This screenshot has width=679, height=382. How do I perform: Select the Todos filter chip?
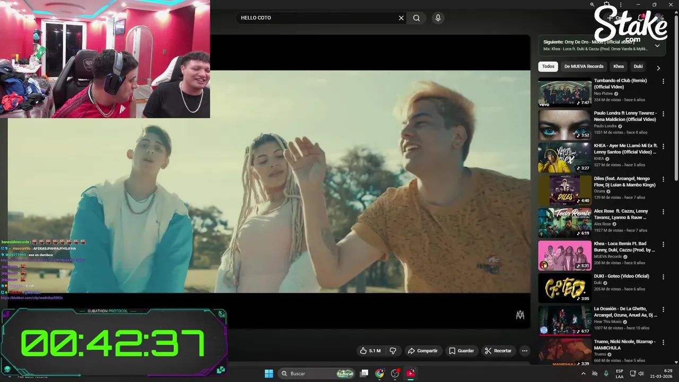tap(548, 66)
